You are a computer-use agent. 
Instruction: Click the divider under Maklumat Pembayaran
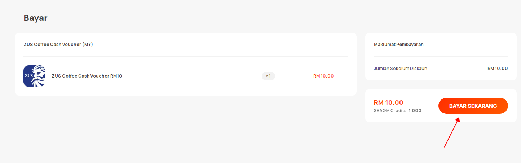coord(441,56)
